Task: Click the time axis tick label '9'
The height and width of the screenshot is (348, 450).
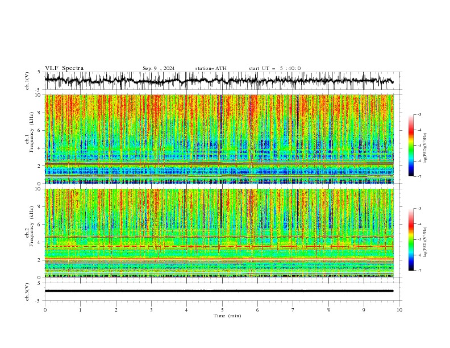Action: [x=364, y=310]
